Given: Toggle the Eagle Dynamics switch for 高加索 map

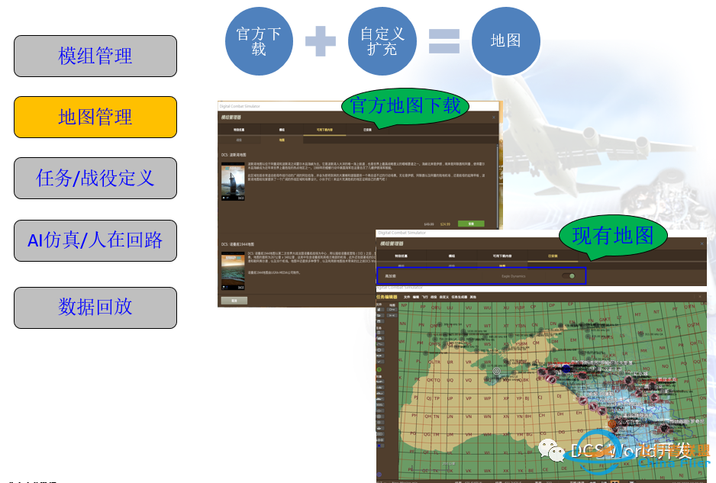Looking at the screenshot, I should click(x=569, y=276).
